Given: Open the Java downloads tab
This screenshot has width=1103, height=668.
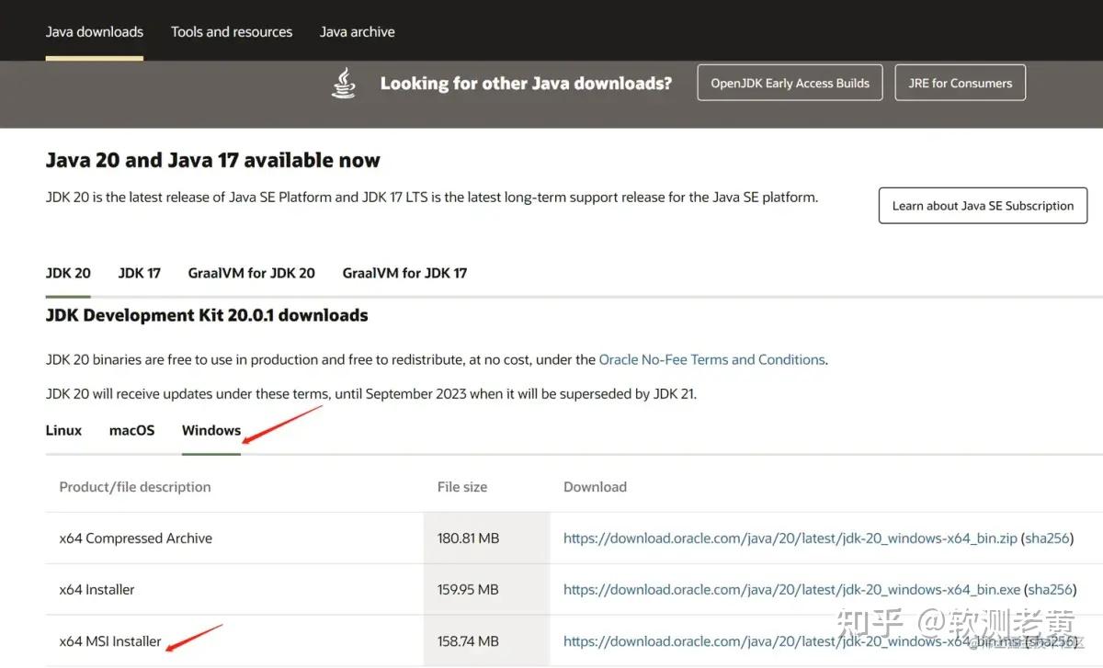Looking at the screenshot, I should point(95,31).
